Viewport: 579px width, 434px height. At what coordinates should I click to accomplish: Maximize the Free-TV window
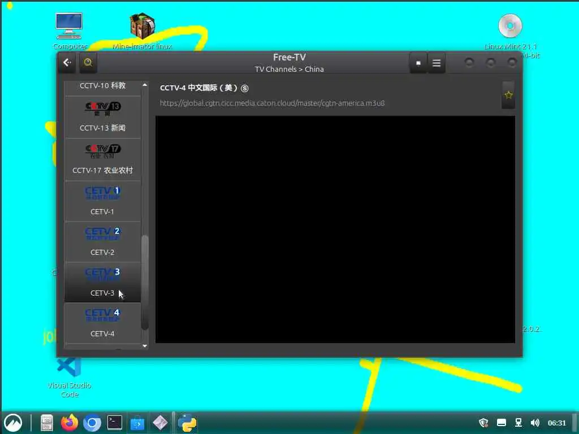[491, 62]
